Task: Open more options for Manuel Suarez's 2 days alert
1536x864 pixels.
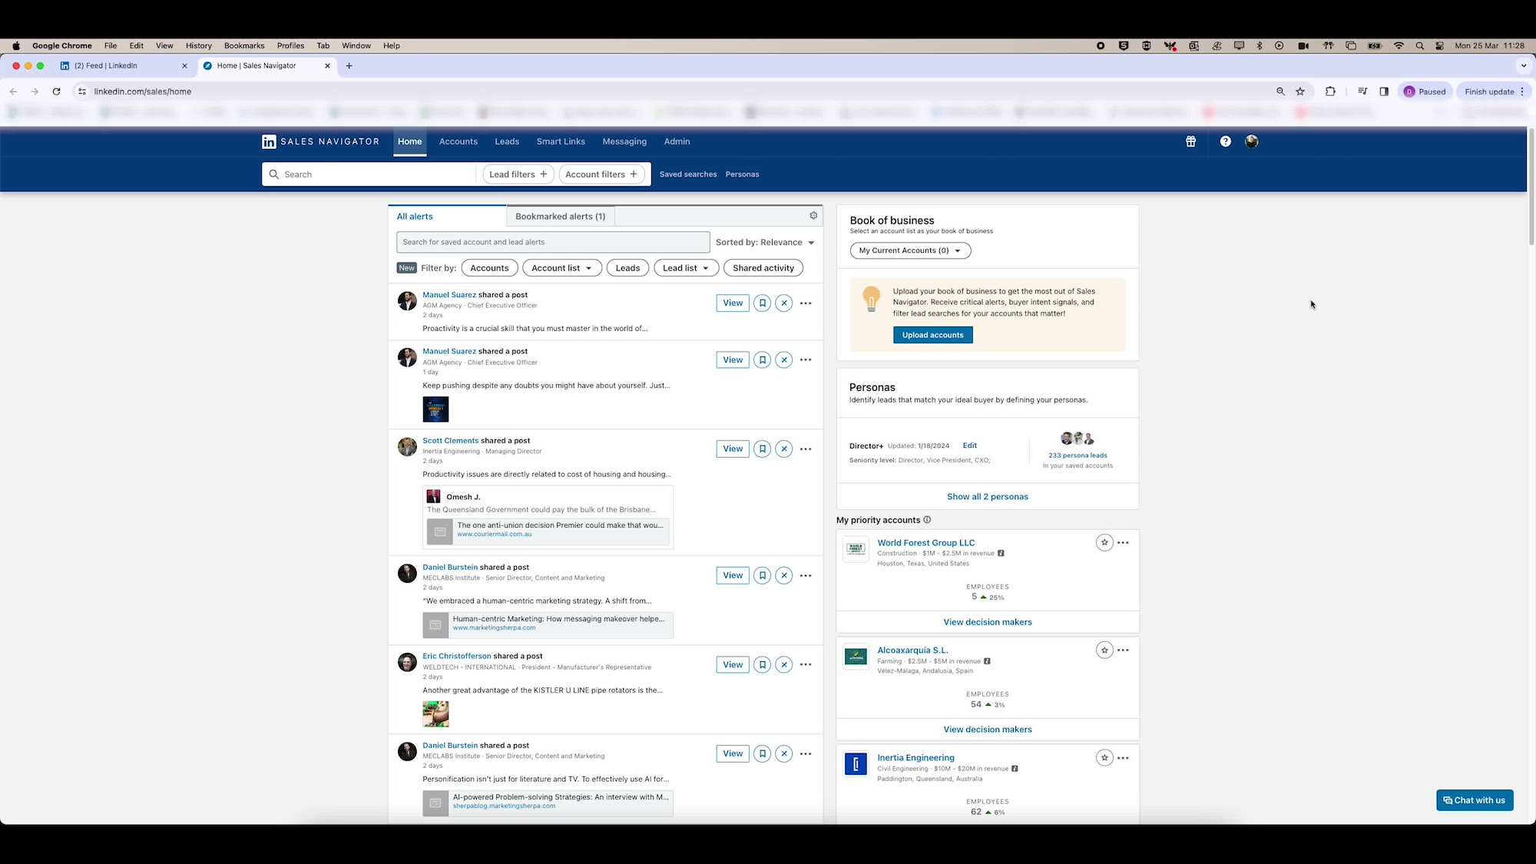Action: (806, 303)
